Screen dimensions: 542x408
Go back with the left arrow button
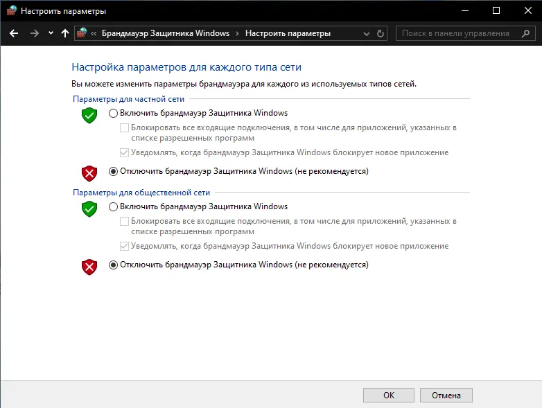pyautogui.click(x=14, y=33)
